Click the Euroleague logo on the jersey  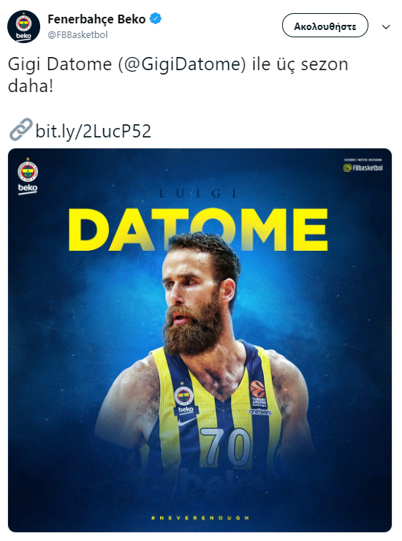258,389
